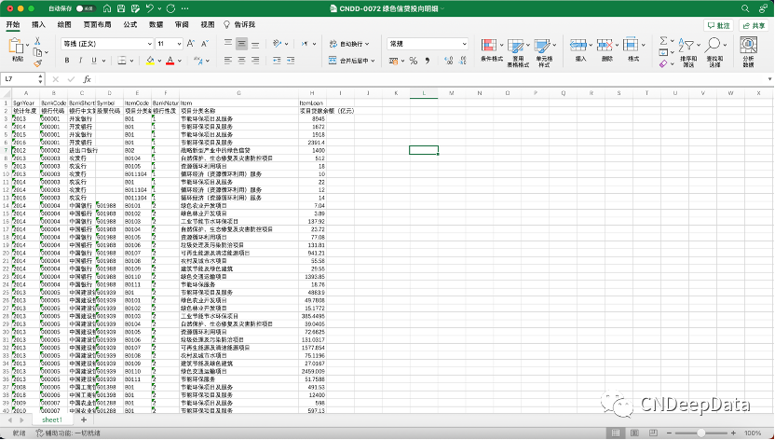Select the sheet1 tab
The height and width of the screenshot is (440, 775).
pyautogui.click(x=52, y=419)
